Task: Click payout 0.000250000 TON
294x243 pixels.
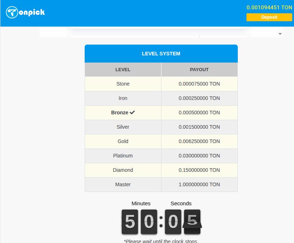Action: coord(199,98)
